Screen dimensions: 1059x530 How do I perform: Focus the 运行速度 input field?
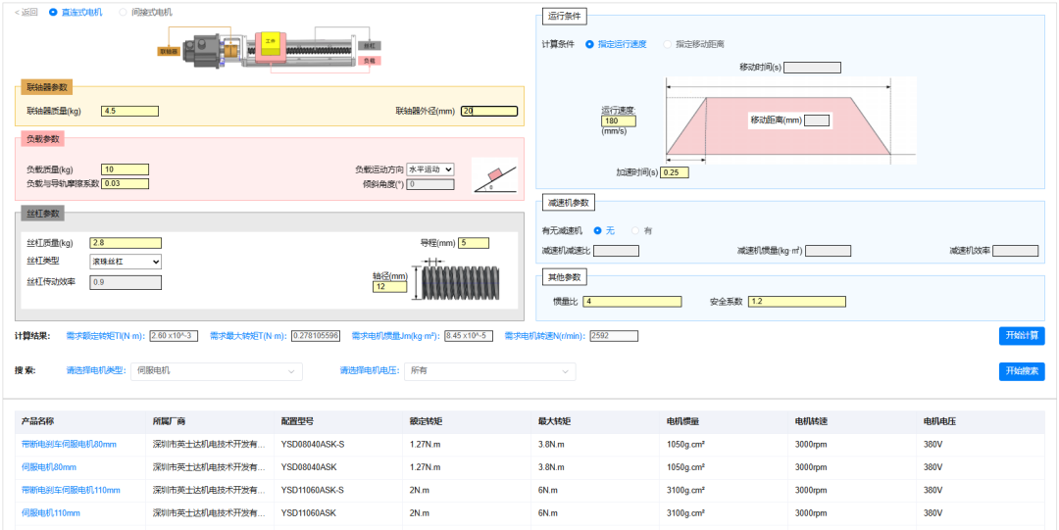click(619, 120)
